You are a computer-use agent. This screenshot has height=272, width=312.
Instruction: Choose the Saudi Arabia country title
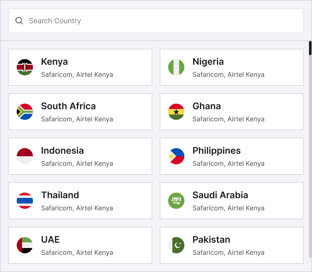pyautogui.click(x=220, y=195)
